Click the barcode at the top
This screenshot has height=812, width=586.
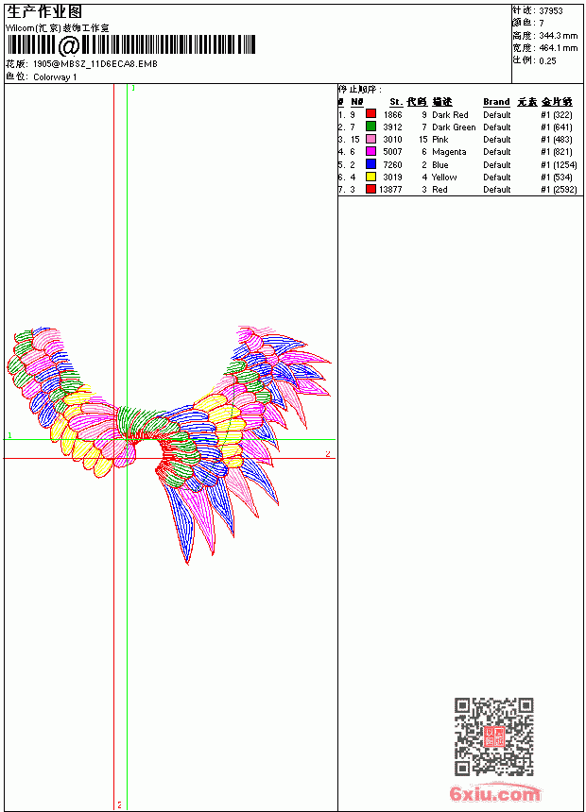coord(130,45)
